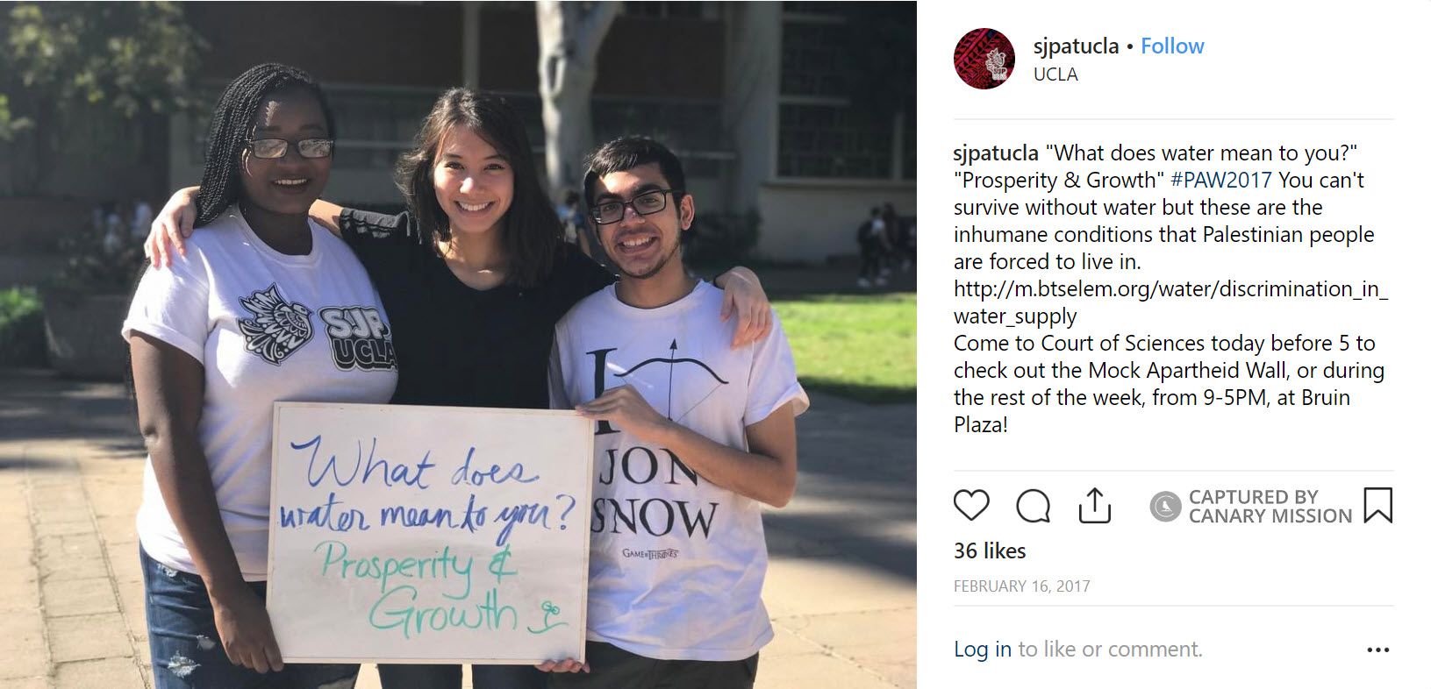The width and height of the screenshot is (1431, 689).
Task: Click the UCLA location link
Action: click(x=1055, y=75)
